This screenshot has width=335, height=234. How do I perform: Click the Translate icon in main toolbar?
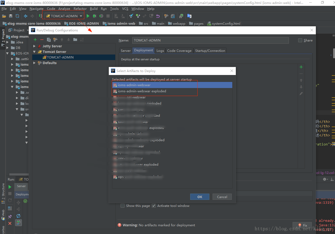[189, 16]
